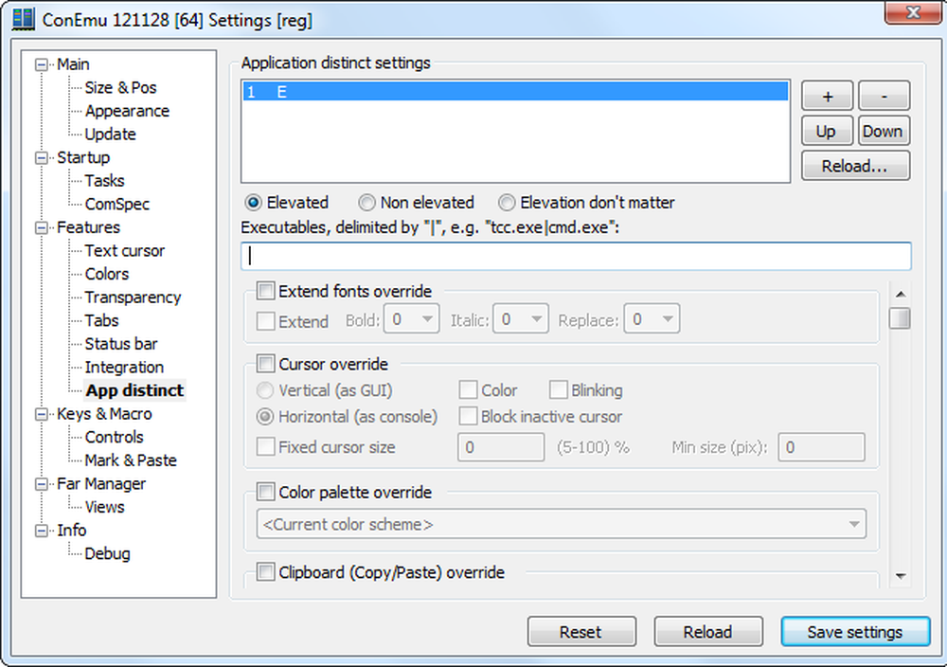Open Text cursor settings
The height and width of the screenshot is (667, 947).
[124, 251]
